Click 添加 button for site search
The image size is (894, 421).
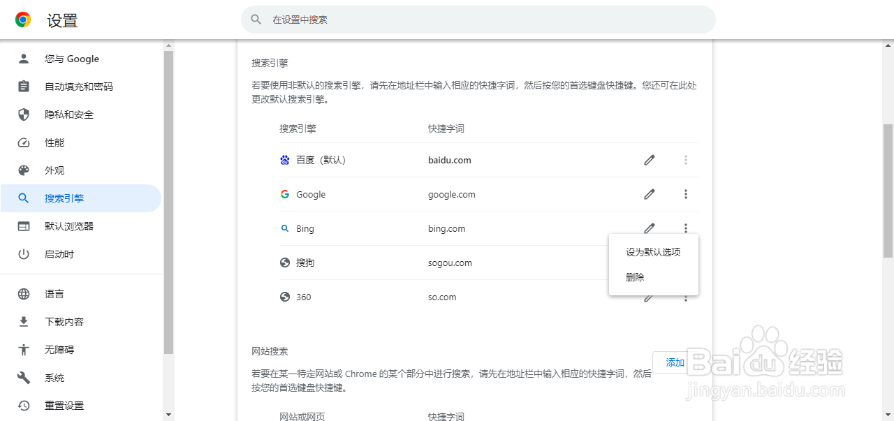675,362
